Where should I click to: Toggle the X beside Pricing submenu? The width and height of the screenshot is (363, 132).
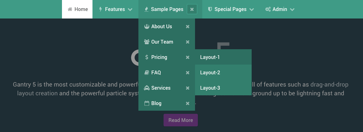coord(188,57)
